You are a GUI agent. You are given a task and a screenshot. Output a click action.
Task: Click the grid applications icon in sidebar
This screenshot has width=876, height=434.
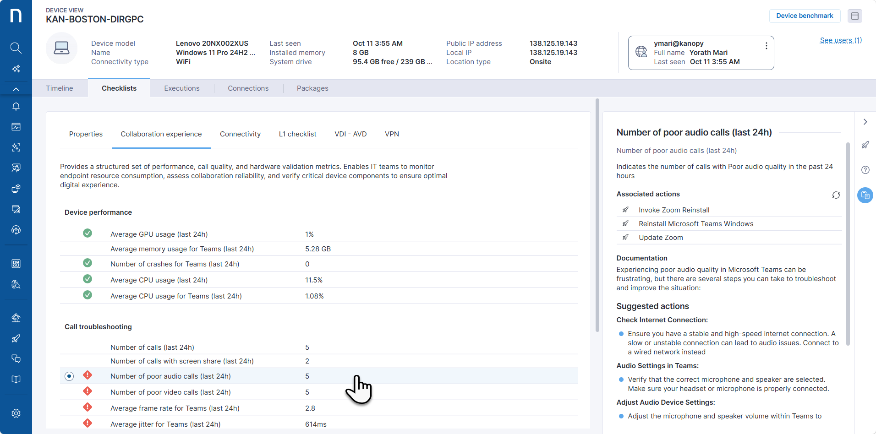16,264
